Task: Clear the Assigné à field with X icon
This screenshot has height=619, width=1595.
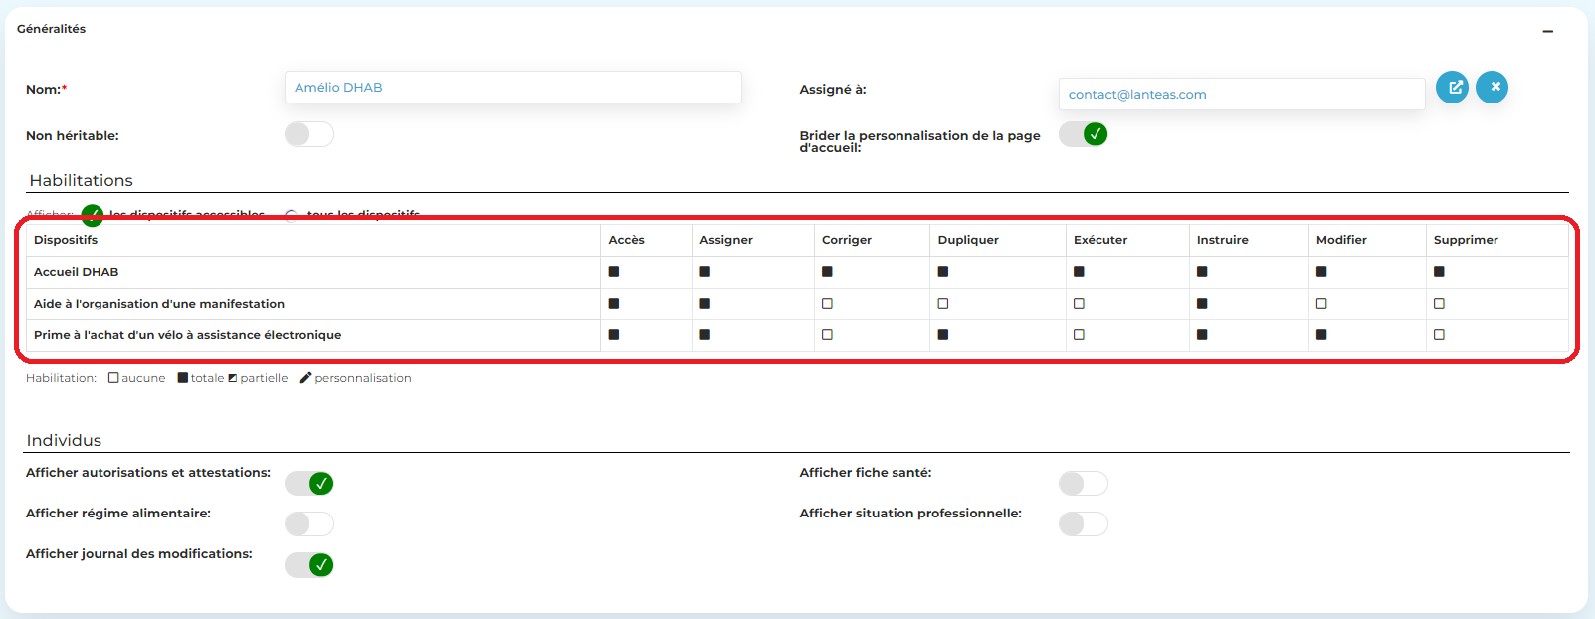Action: (x=1492, y=88)
